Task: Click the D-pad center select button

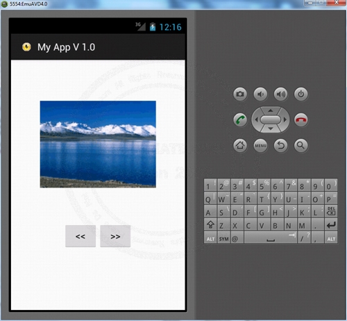Action: point(271,120)
